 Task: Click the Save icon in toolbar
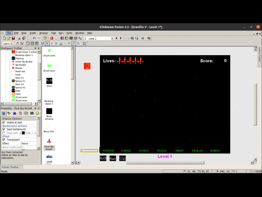tap(13, 38)
